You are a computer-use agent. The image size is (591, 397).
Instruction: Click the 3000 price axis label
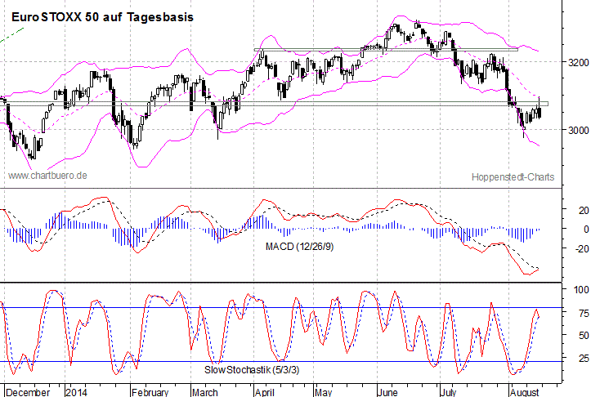tap(578, 130)
